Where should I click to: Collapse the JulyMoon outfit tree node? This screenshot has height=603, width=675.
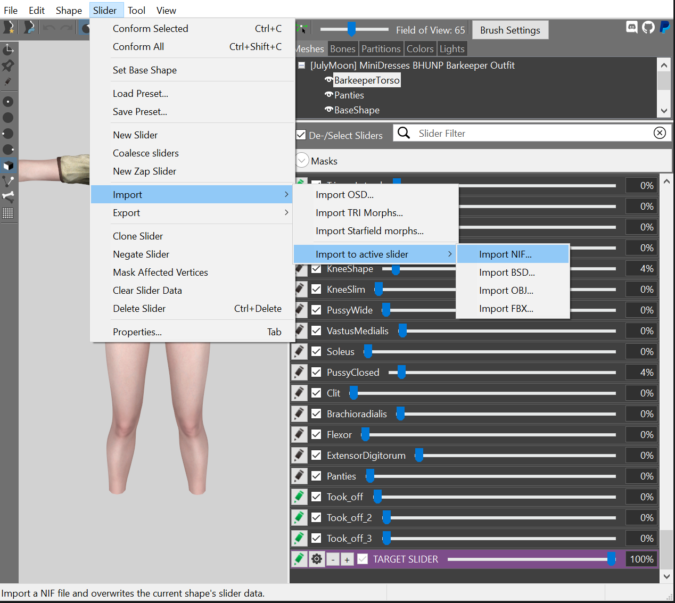[x=301, y=65]
